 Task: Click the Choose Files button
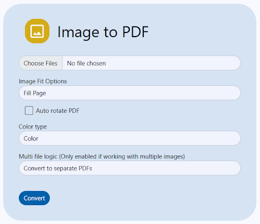click(x=41, y=63)
